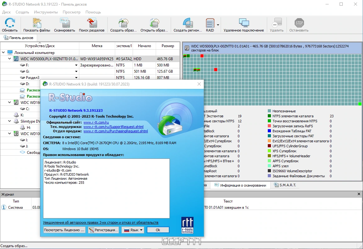
Task: Sort by the Размер column header
Action: tap(168, 46)
